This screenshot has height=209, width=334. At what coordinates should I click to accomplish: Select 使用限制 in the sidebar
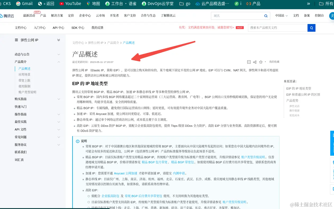click(x=24, y=86)
